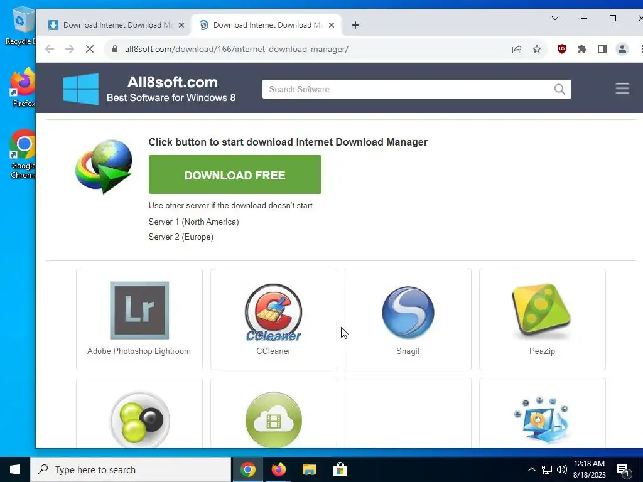Open the Extensions puzzle icon
Image resolution: width=643 pixels, height=482 pixels.
(x=582, y=49)
